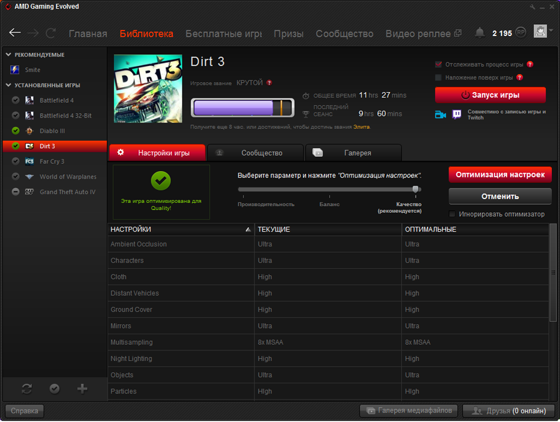Click the Отменить button
Viewport: 560px width, 422px height.
click(500, 196)
